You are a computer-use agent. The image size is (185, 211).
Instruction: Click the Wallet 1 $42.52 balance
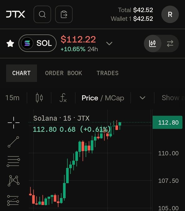(x=132, y=19)
